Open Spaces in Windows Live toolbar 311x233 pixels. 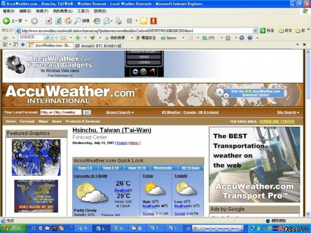[x=169, y=38]
